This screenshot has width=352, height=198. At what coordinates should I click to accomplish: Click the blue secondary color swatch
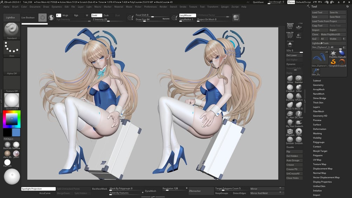pyautogui.click(x=16, y=132)
